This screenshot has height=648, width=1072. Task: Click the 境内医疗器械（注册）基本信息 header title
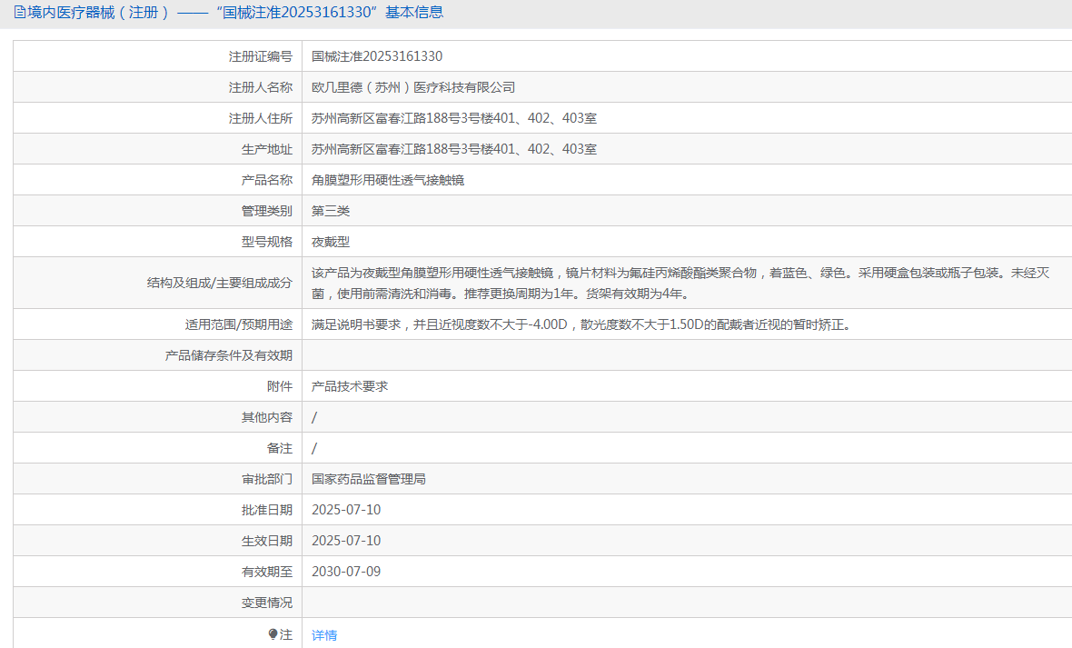click(236, 13)
